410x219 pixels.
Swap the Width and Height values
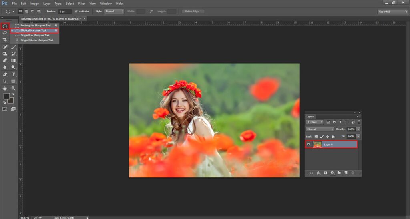pyautogui.click(x=151, y=12)
